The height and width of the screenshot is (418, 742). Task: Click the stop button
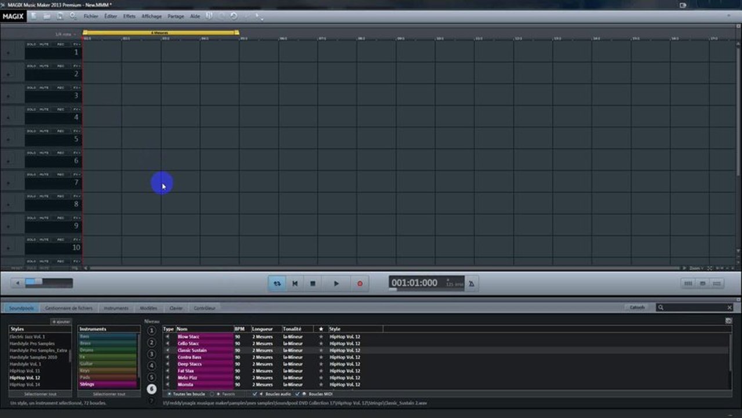(313, 283)
